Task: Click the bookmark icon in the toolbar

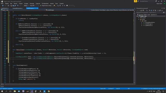Action: pyautogui.click(x=67, y=6)
